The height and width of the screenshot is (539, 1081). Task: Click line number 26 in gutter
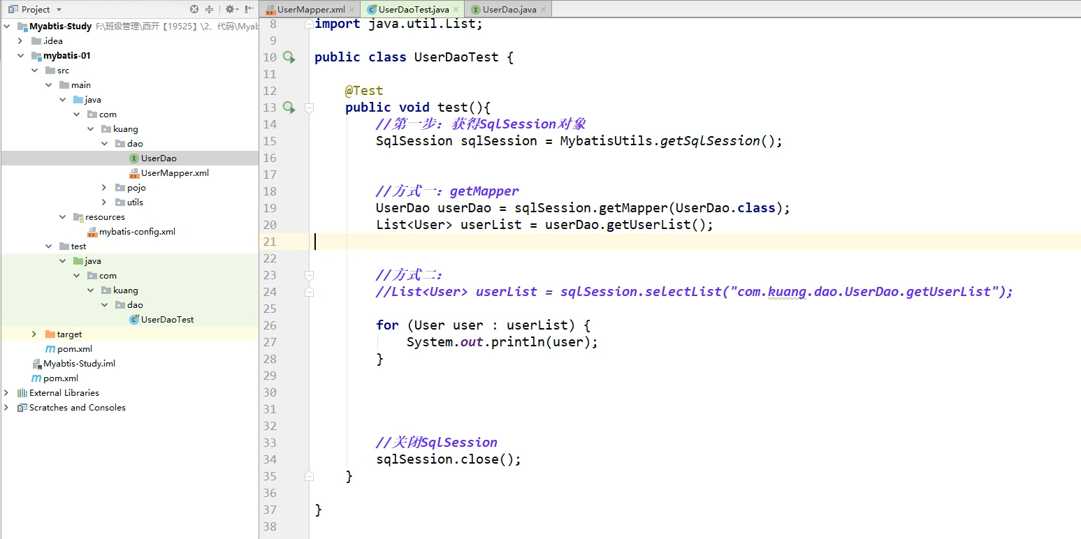[x=270, y=325]
